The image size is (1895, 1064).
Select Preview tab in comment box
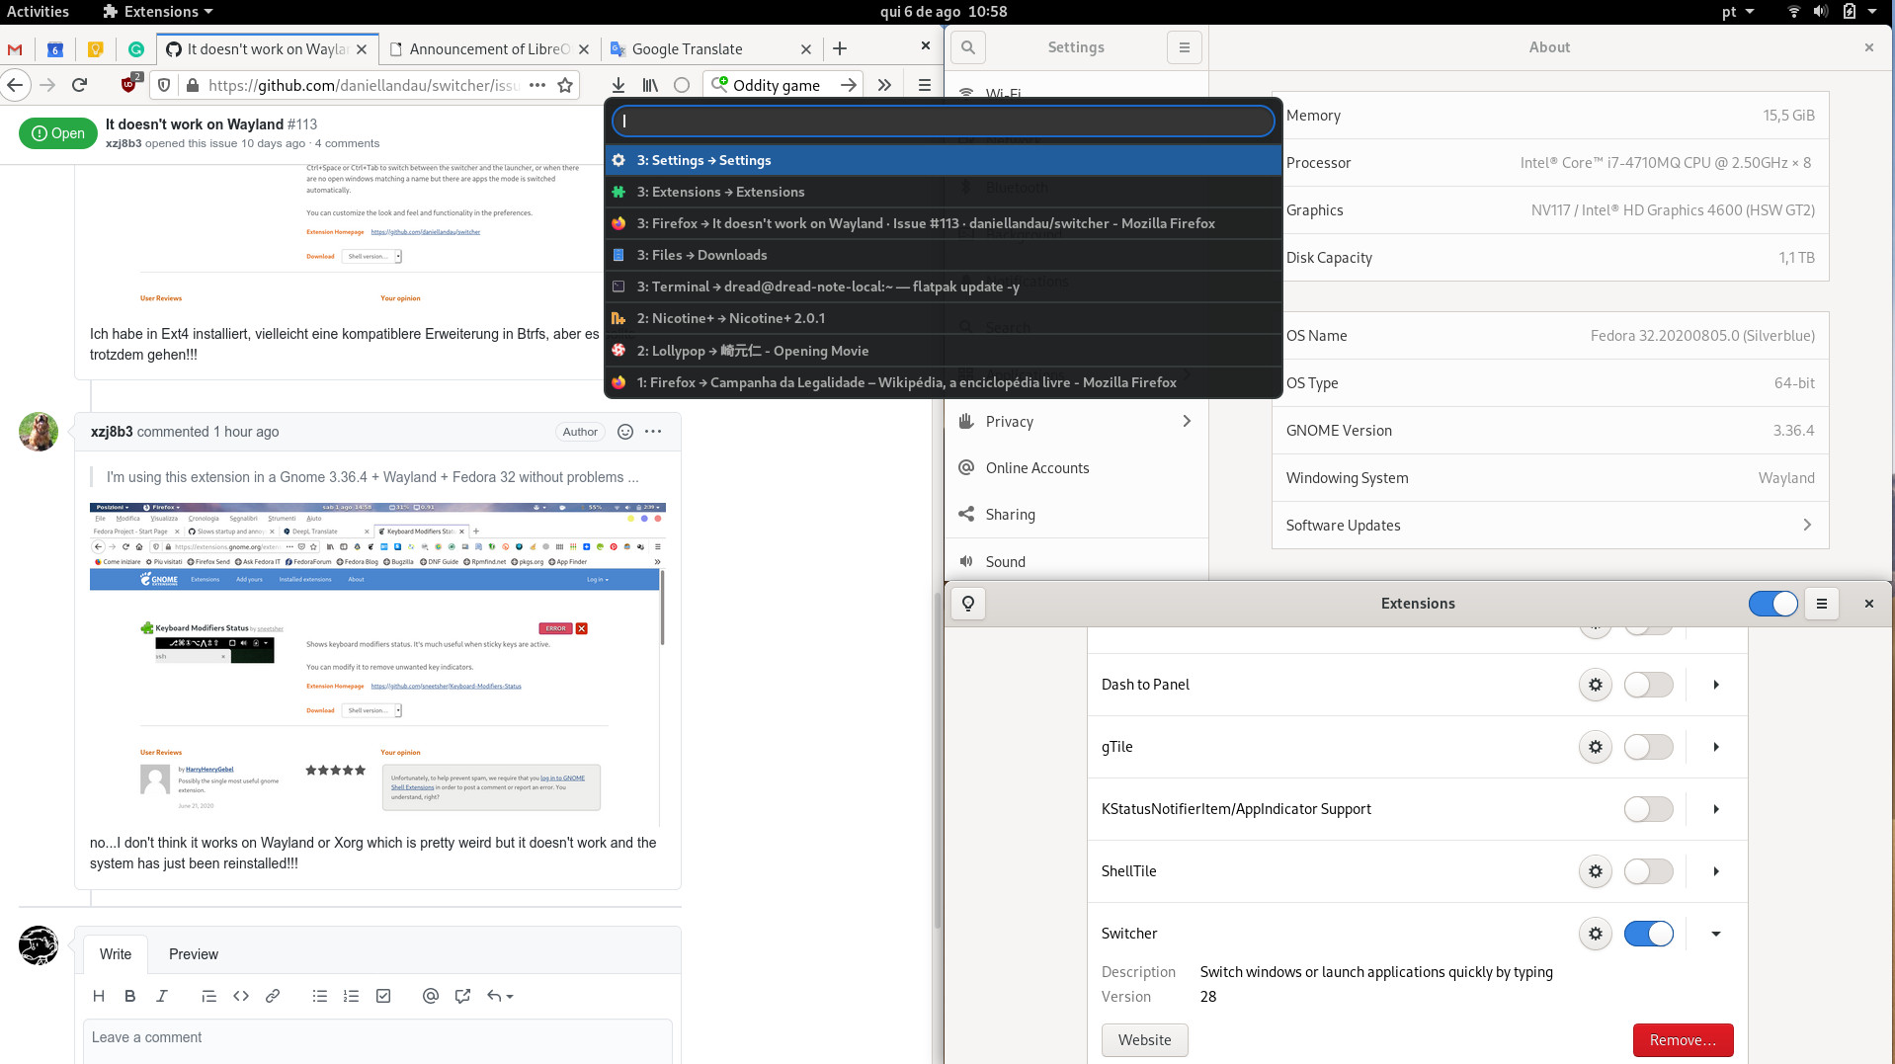tap(194, 954)
